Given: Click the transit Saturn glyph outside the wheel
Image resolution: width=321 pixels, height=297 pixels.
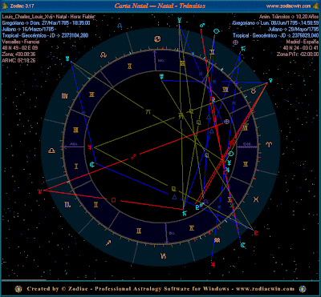Looking at the screenshot, I should (x=243, y=49).
